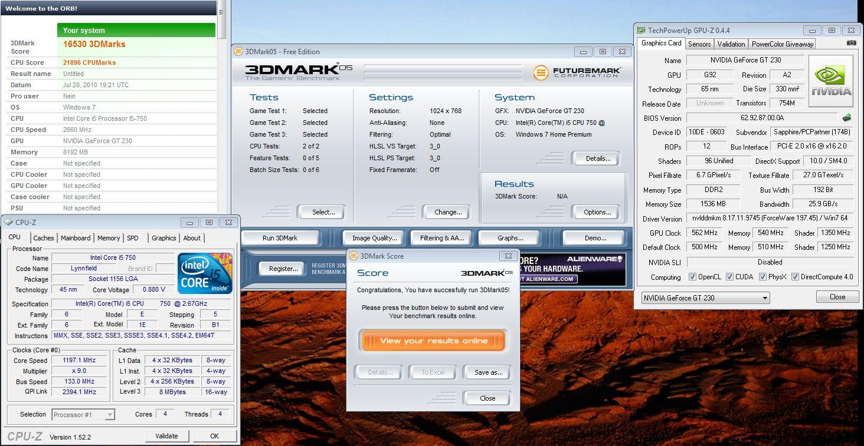
Task: Click the 3DMark Score dialog title icon
Action: pyautogui.click(x=354, y=256)
